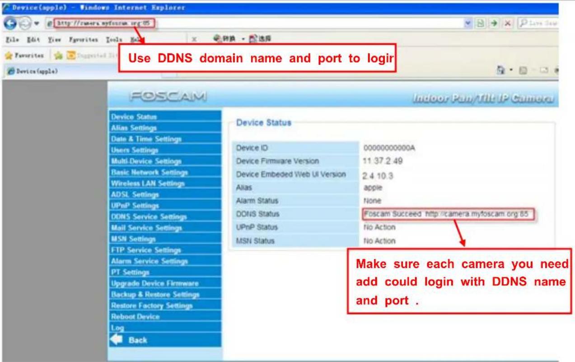Open the Favorites menu in menu bar

coord(84,40)
